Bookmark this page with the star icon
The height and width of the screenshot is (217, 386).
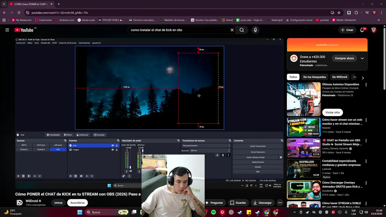click(x=339, y=13)
